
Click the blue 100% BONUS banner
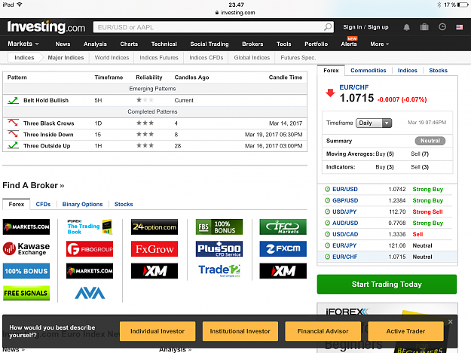[x=26, y=271]
